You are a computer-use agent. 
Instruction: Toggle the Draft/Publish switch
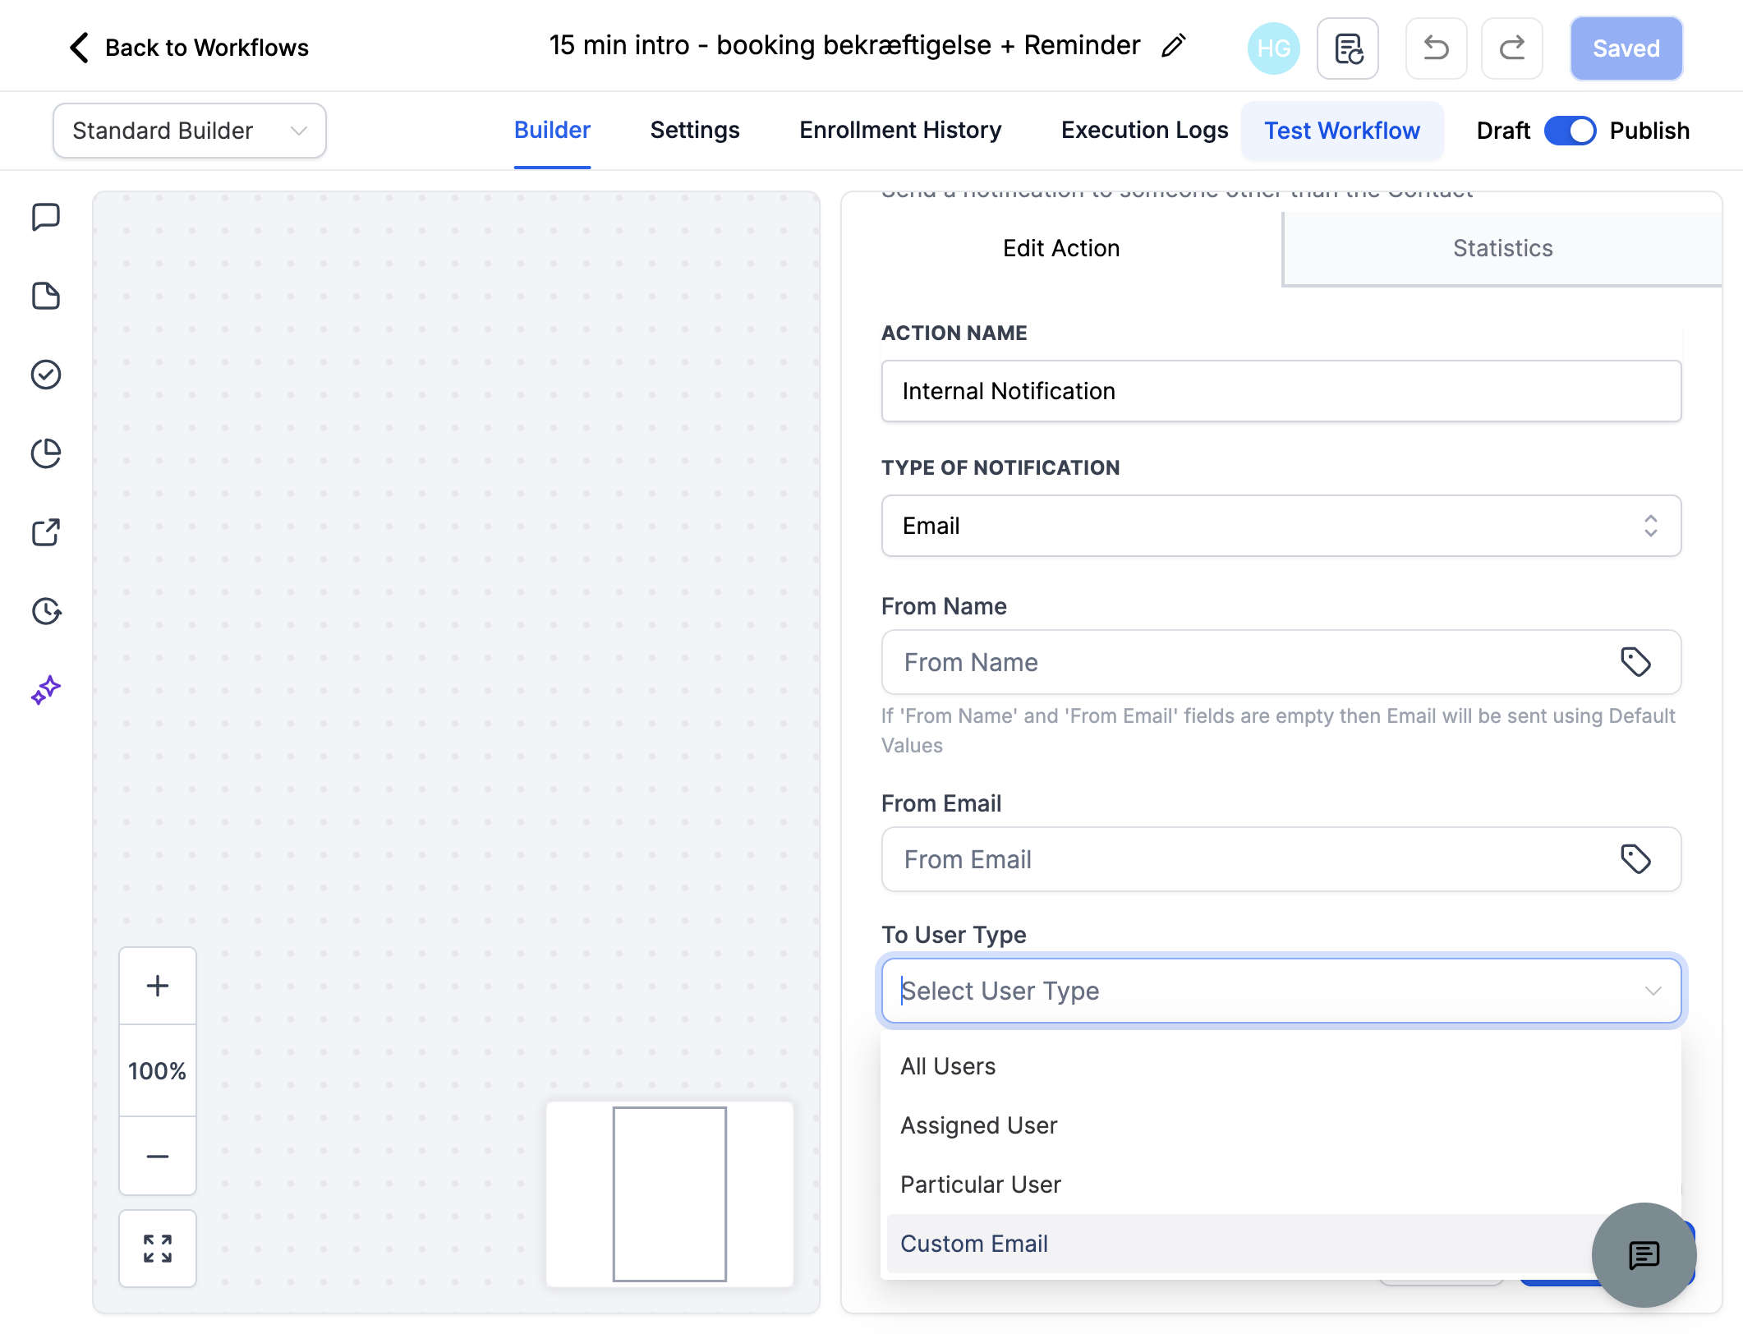pyautogui.click(x=1570, y=131)
